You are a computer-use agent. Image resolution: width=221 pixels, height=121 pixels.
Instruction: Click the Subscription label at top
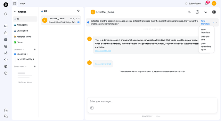(x=194, y=4)
